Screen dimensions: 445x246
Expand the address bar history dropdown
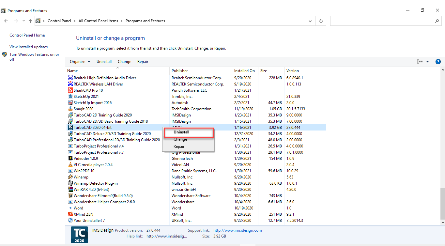[x=310, y=21]
